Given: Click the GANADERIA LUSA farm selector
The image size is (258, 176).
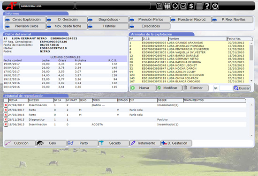Looking at the screenshot, I should pyautogui.click(x=47, y=6).
